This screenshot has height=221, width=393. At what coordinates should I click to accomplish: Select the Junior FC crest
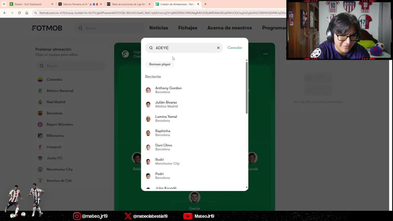click(40, 158)
